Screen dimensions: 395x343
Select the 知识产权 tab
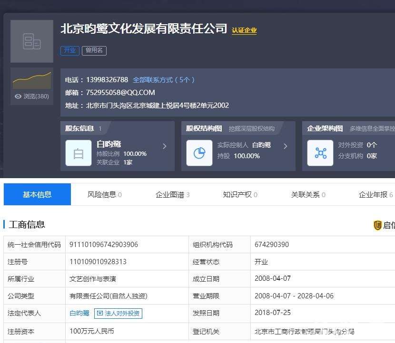[240, 195]
